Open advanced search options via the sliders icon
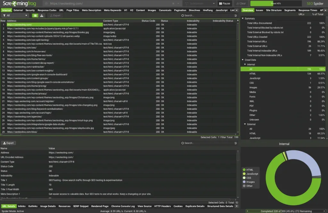The width and height of the screenshot is (328, 213). coord(236,15)
